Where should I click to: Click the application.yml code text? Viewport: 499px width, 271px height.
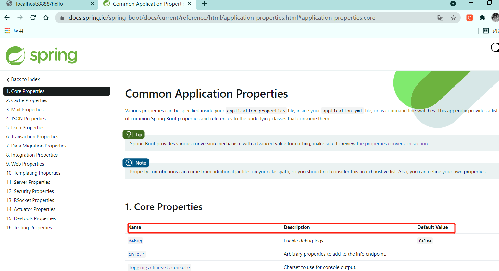[x=342, y=111]
